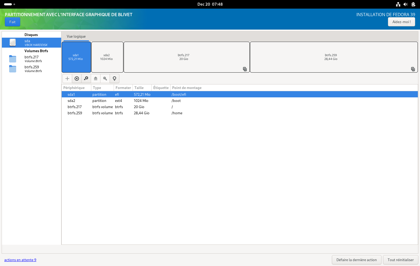Select the Vue logique tab
Image resolution: width=420 pixels, height=266 pixels.
coord(76,37)
